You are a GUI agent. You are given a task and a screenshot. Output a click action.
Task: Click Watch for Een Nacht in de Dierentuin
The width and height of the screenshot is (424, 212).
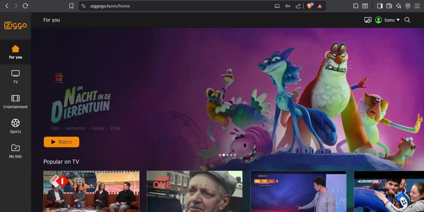[61, 142]
